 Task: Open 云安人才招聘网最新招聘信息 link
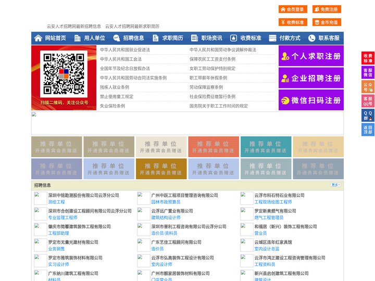click(73, 27)
